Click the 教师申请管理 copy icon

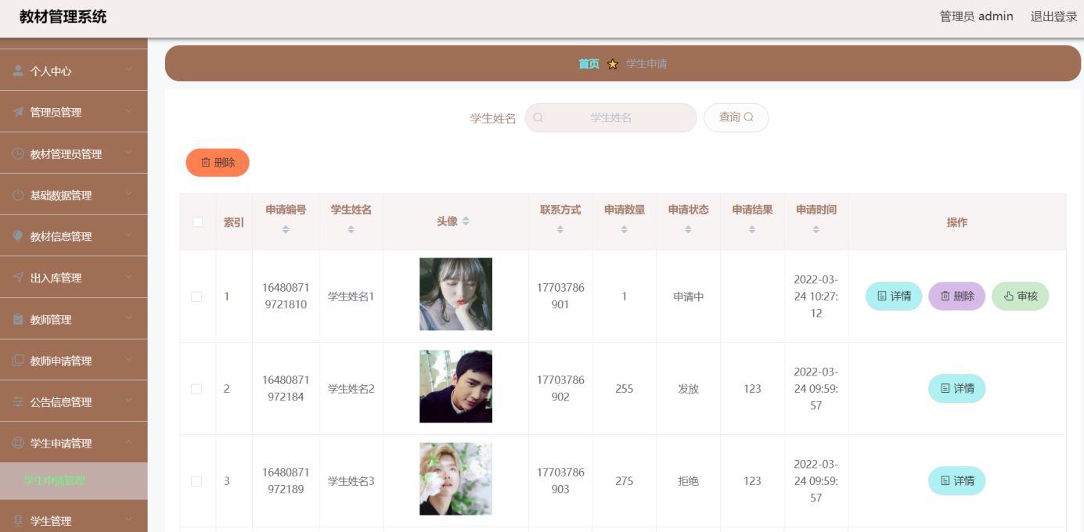pos(18,361)
